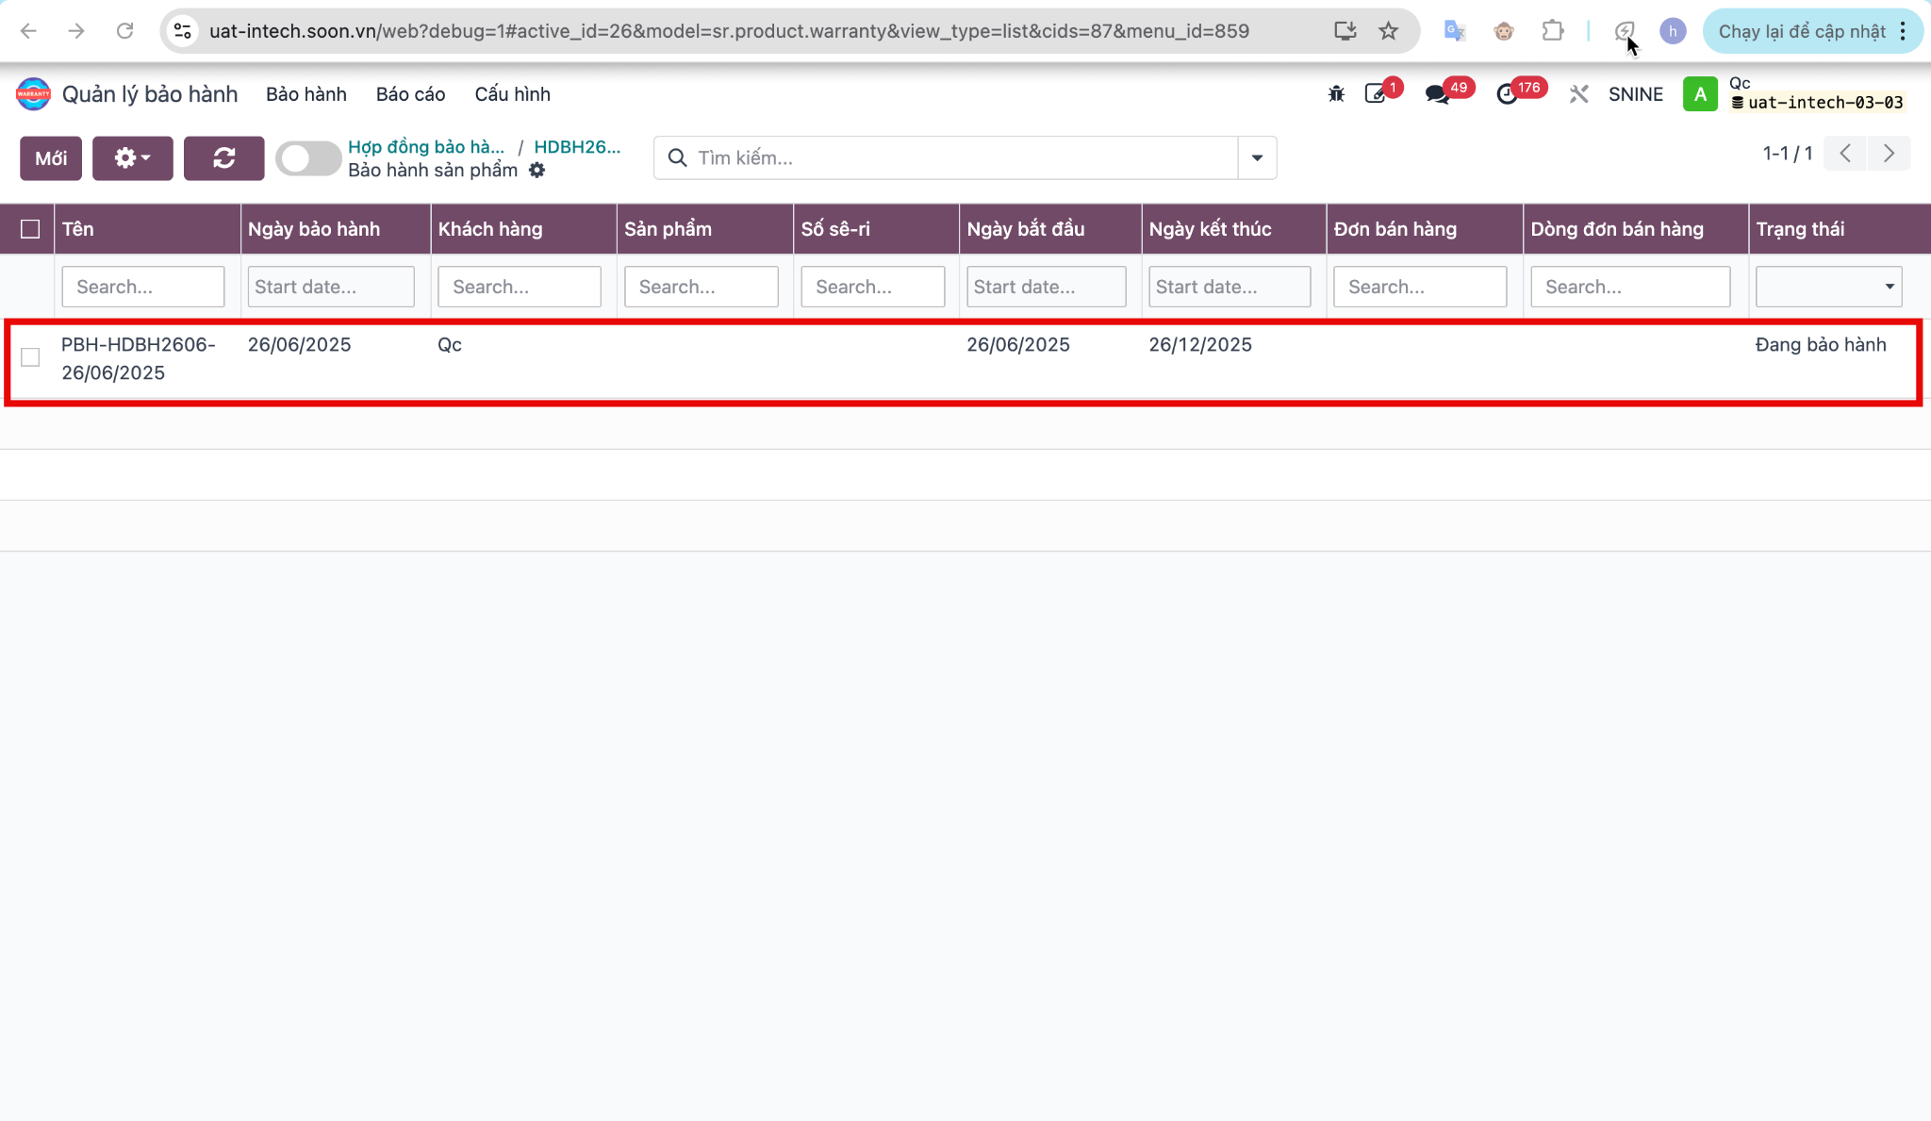Click the browser forward arrow

click(x=76, y=31)
